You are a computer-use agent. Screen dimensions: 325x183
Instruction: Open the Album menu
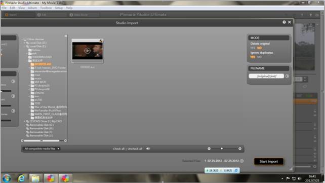[x=32, y=8]
